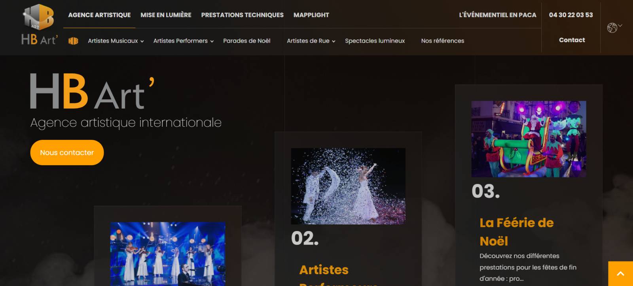The height and width of the screenshot is (286, 633).
Task: Open L'événementiel en PACA link
Action: coord(498,15)
